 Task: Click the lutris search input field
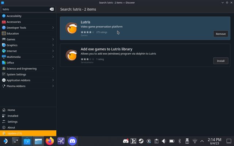(24, 9)
